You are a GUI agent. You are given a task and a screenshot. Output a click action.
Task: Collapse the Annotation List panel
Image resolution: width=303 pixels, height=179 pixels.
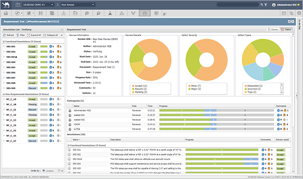pyautogui.click(x=62, y=30)
